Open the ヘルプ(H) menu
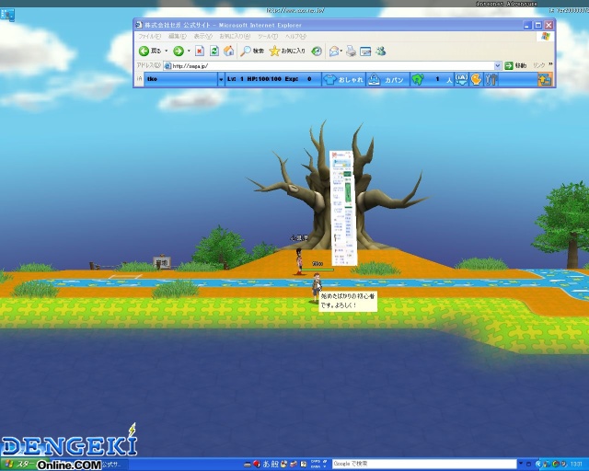This screenshot has width=589, height=471. click(295, 37)
